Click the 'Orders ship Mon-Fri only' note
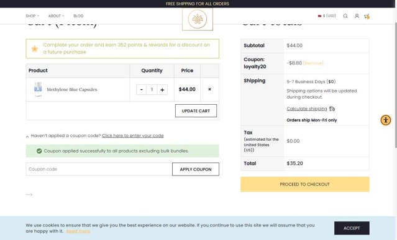The width and height of the screenshot is (397, 240). click(x=312, y=120)
